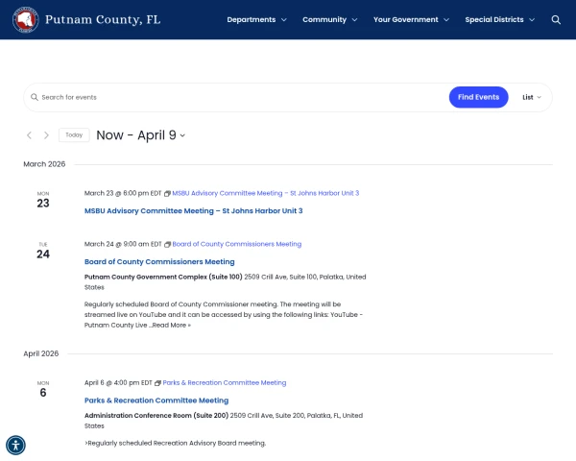Screen dimensions: 576x461
Task: Expand the Community menu
Action: pyautogui.click(x=329, y=19)
